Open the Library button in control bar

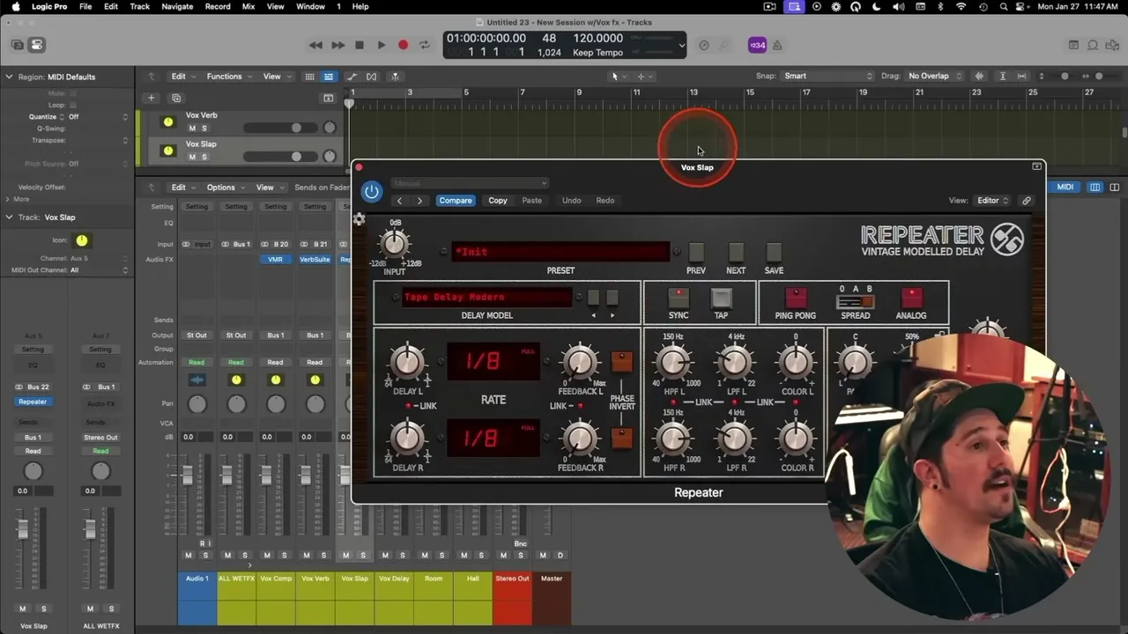(17, 45)
